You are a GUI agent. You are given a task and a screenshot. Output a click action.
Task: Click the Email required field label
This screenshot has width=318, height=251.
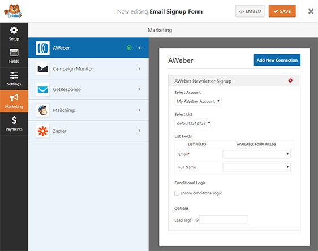[184, 154]
